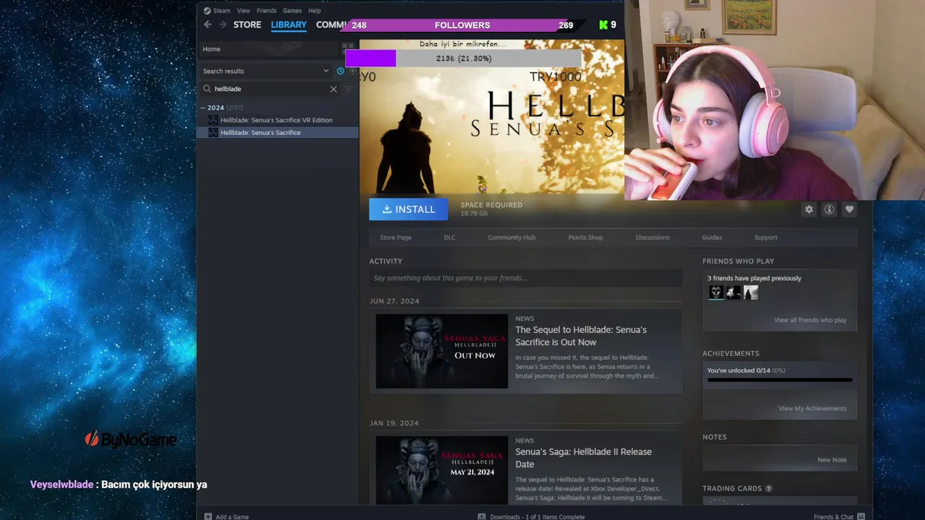This screenshot has height=520, width=925.
Task: Open View My Achievements
Action: 812,409
